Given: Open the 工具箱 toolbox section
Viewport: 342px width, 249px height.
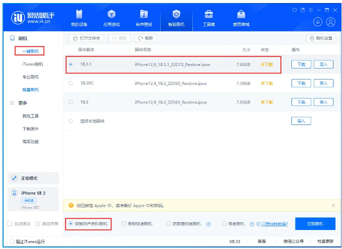Looking at the screenshot, I should click(x=209, y=17).
